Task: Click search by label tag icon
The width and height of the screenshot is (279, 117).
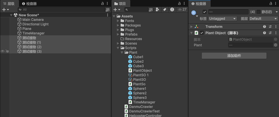Action: [165, 10]
